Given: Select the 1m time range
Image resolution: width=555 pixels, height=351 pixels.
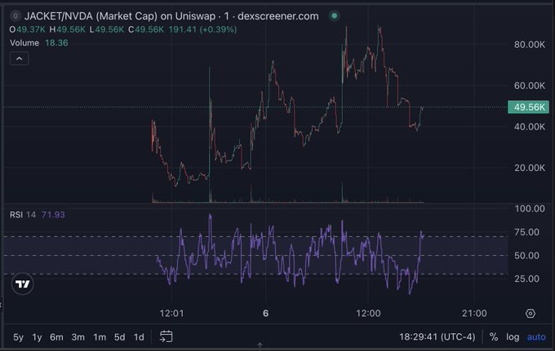Looking at the screenshot, I should [100, 337].
